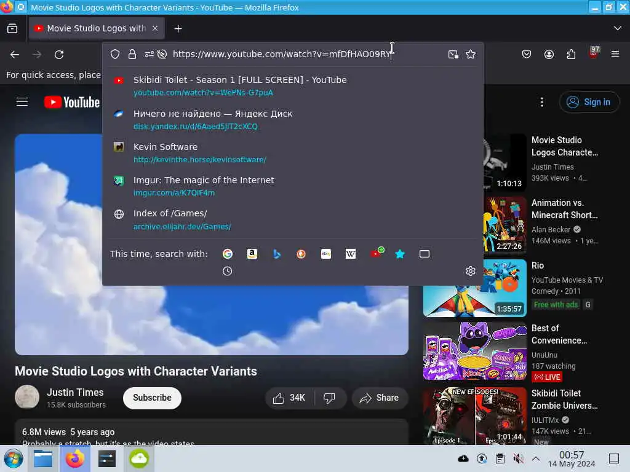Open Skibidi Toilet Zombie Universe video title

[x=565, y=399]
